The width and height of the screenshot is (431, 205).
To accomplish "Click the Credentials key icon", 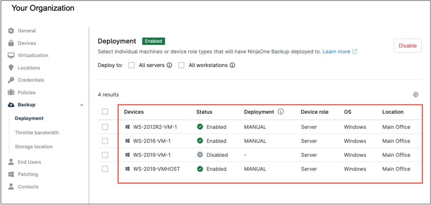I will pos(11,80).
